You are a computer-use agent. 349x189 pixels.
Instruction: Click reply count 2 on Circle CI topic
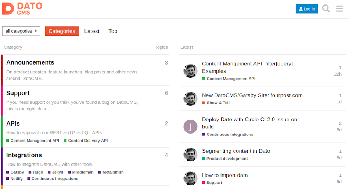pyautogui.click(x=340, y=123)
